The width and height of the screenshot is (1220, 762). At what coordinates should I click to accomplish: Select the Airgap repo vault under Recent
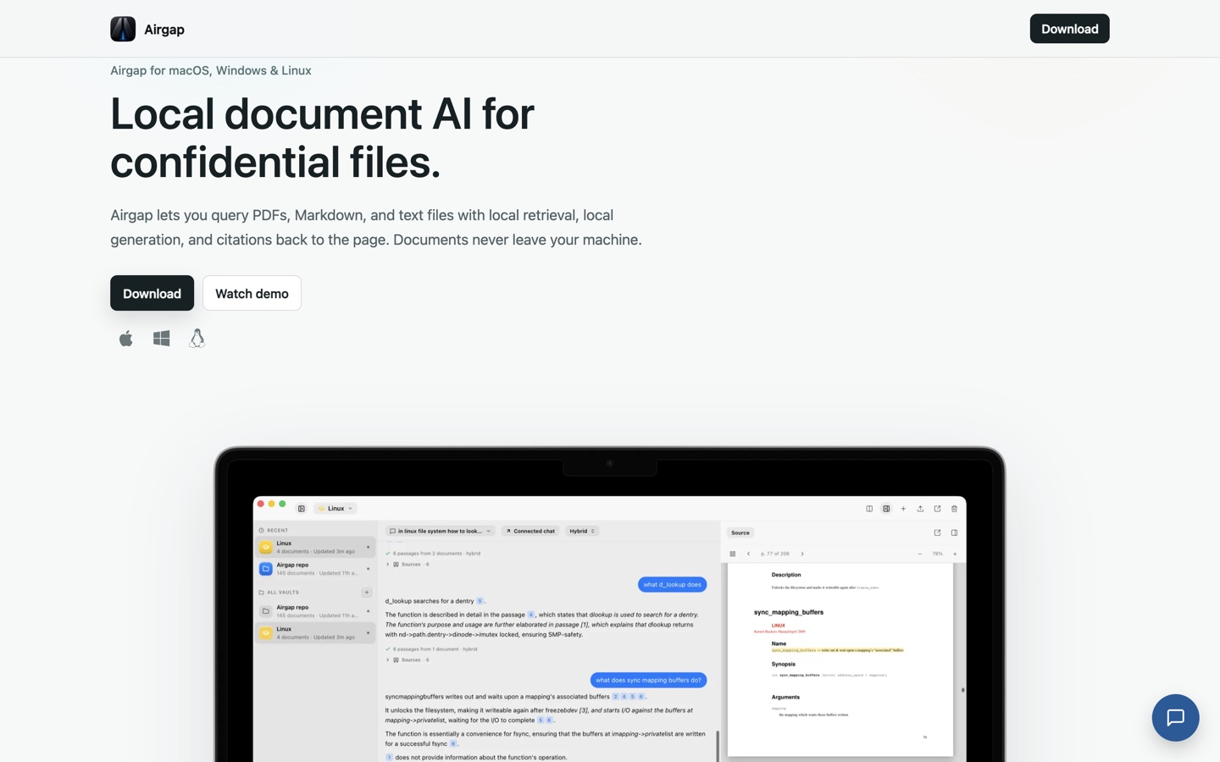tap(315, 569)
